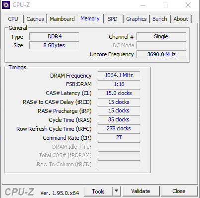Close CPU-Z with title bar X
Screen dimensions: 200x198
pos(188,5)
